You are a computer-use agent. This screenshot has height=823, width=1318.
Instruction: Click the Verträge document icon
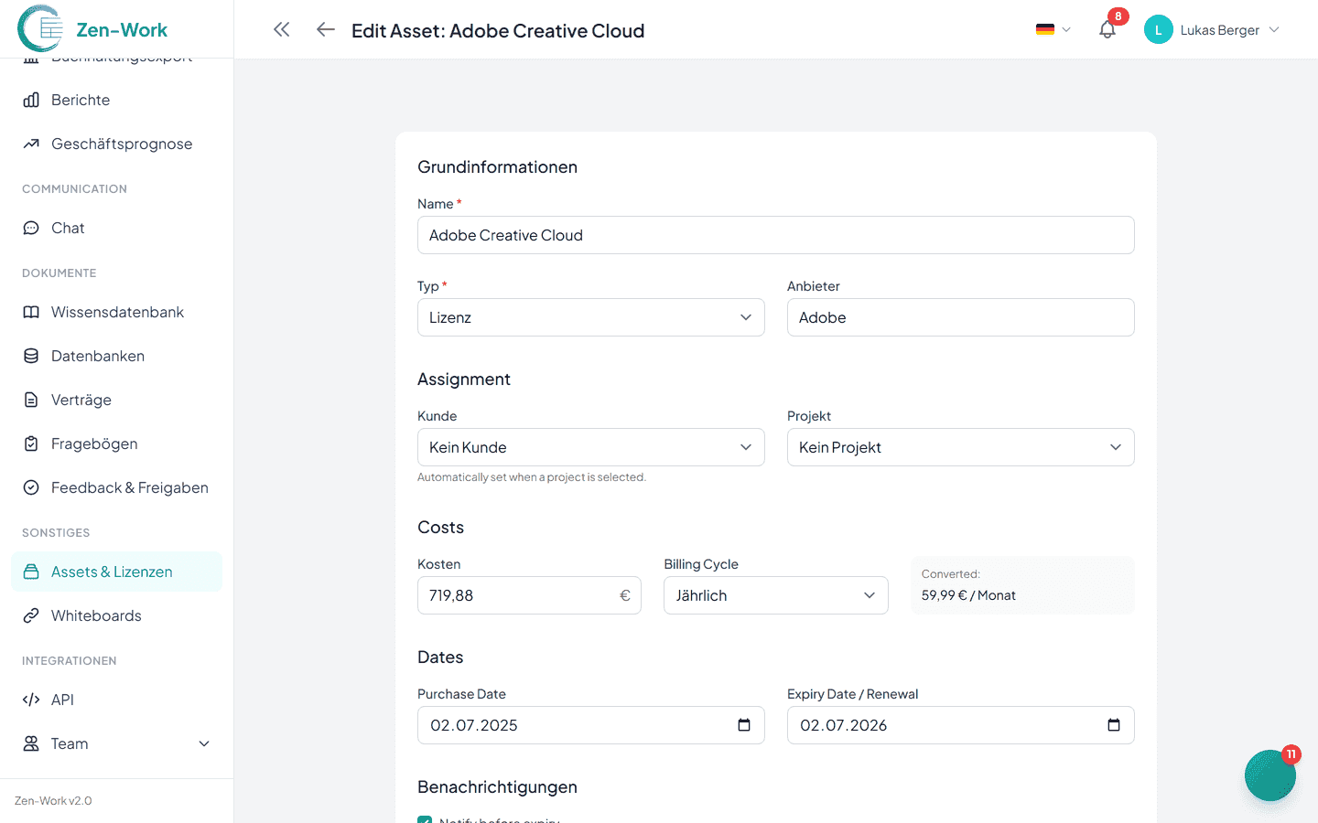point(31,400)
